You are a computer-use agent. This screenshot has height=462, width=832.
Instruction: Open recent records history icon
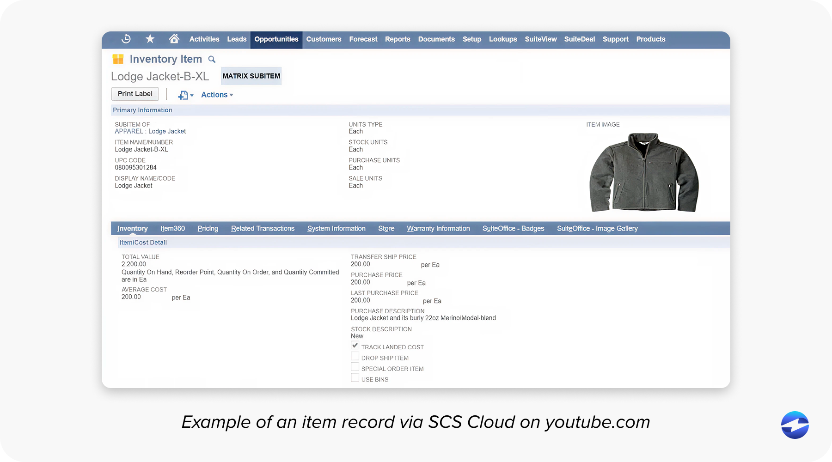[x=126, y=39]
